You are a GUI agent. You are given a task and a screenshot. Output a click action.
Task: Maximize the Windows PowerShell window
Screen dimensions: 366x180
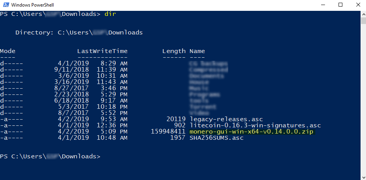coord(340,5)
